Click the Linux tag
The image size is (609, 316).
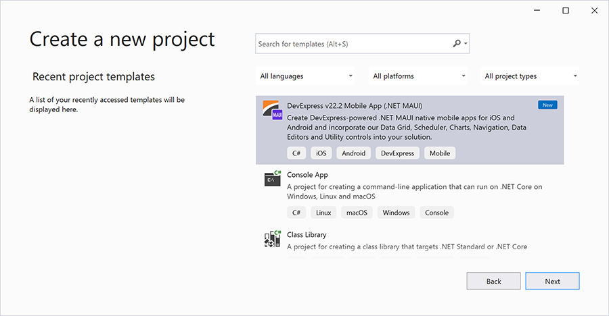(x=323, y=213)
